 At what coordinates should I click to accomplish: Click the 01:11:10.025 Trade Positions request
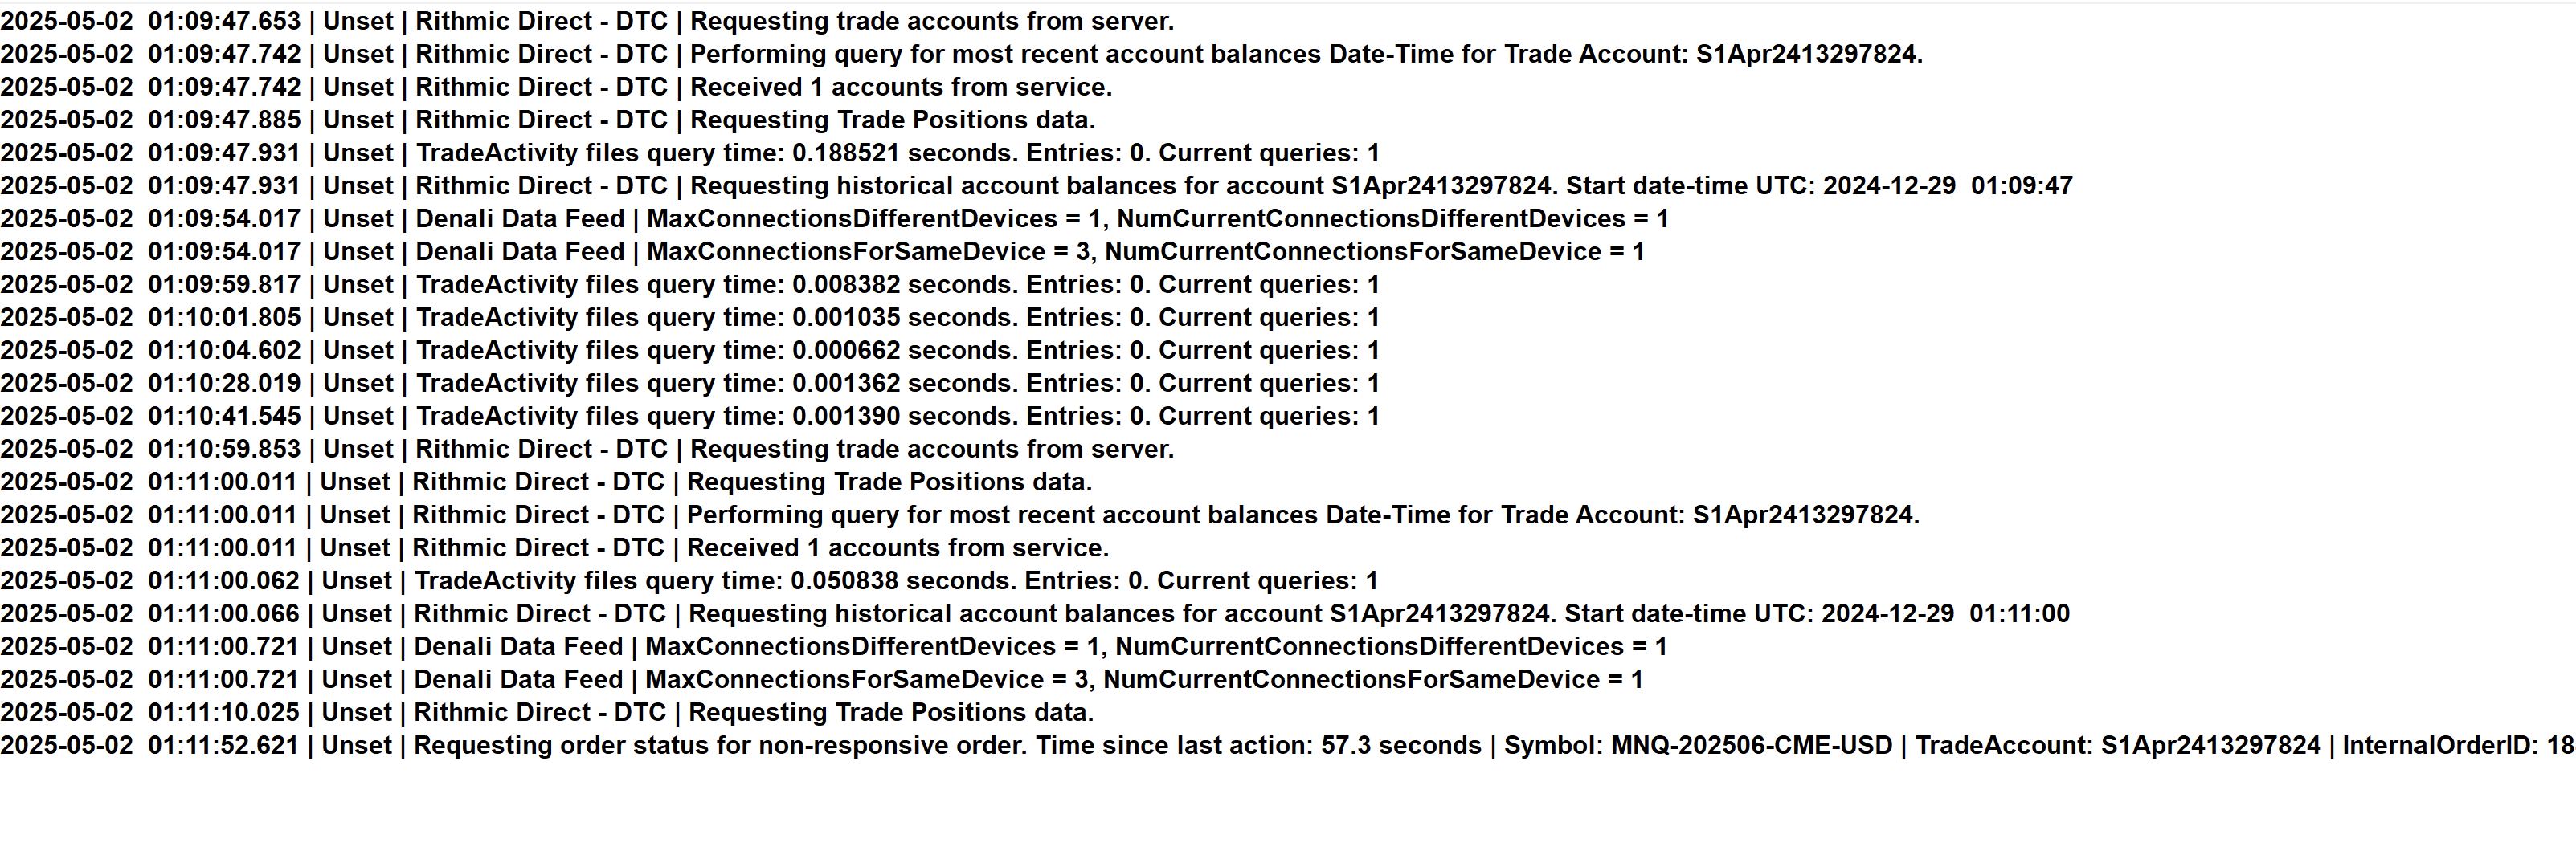[547, 713]
